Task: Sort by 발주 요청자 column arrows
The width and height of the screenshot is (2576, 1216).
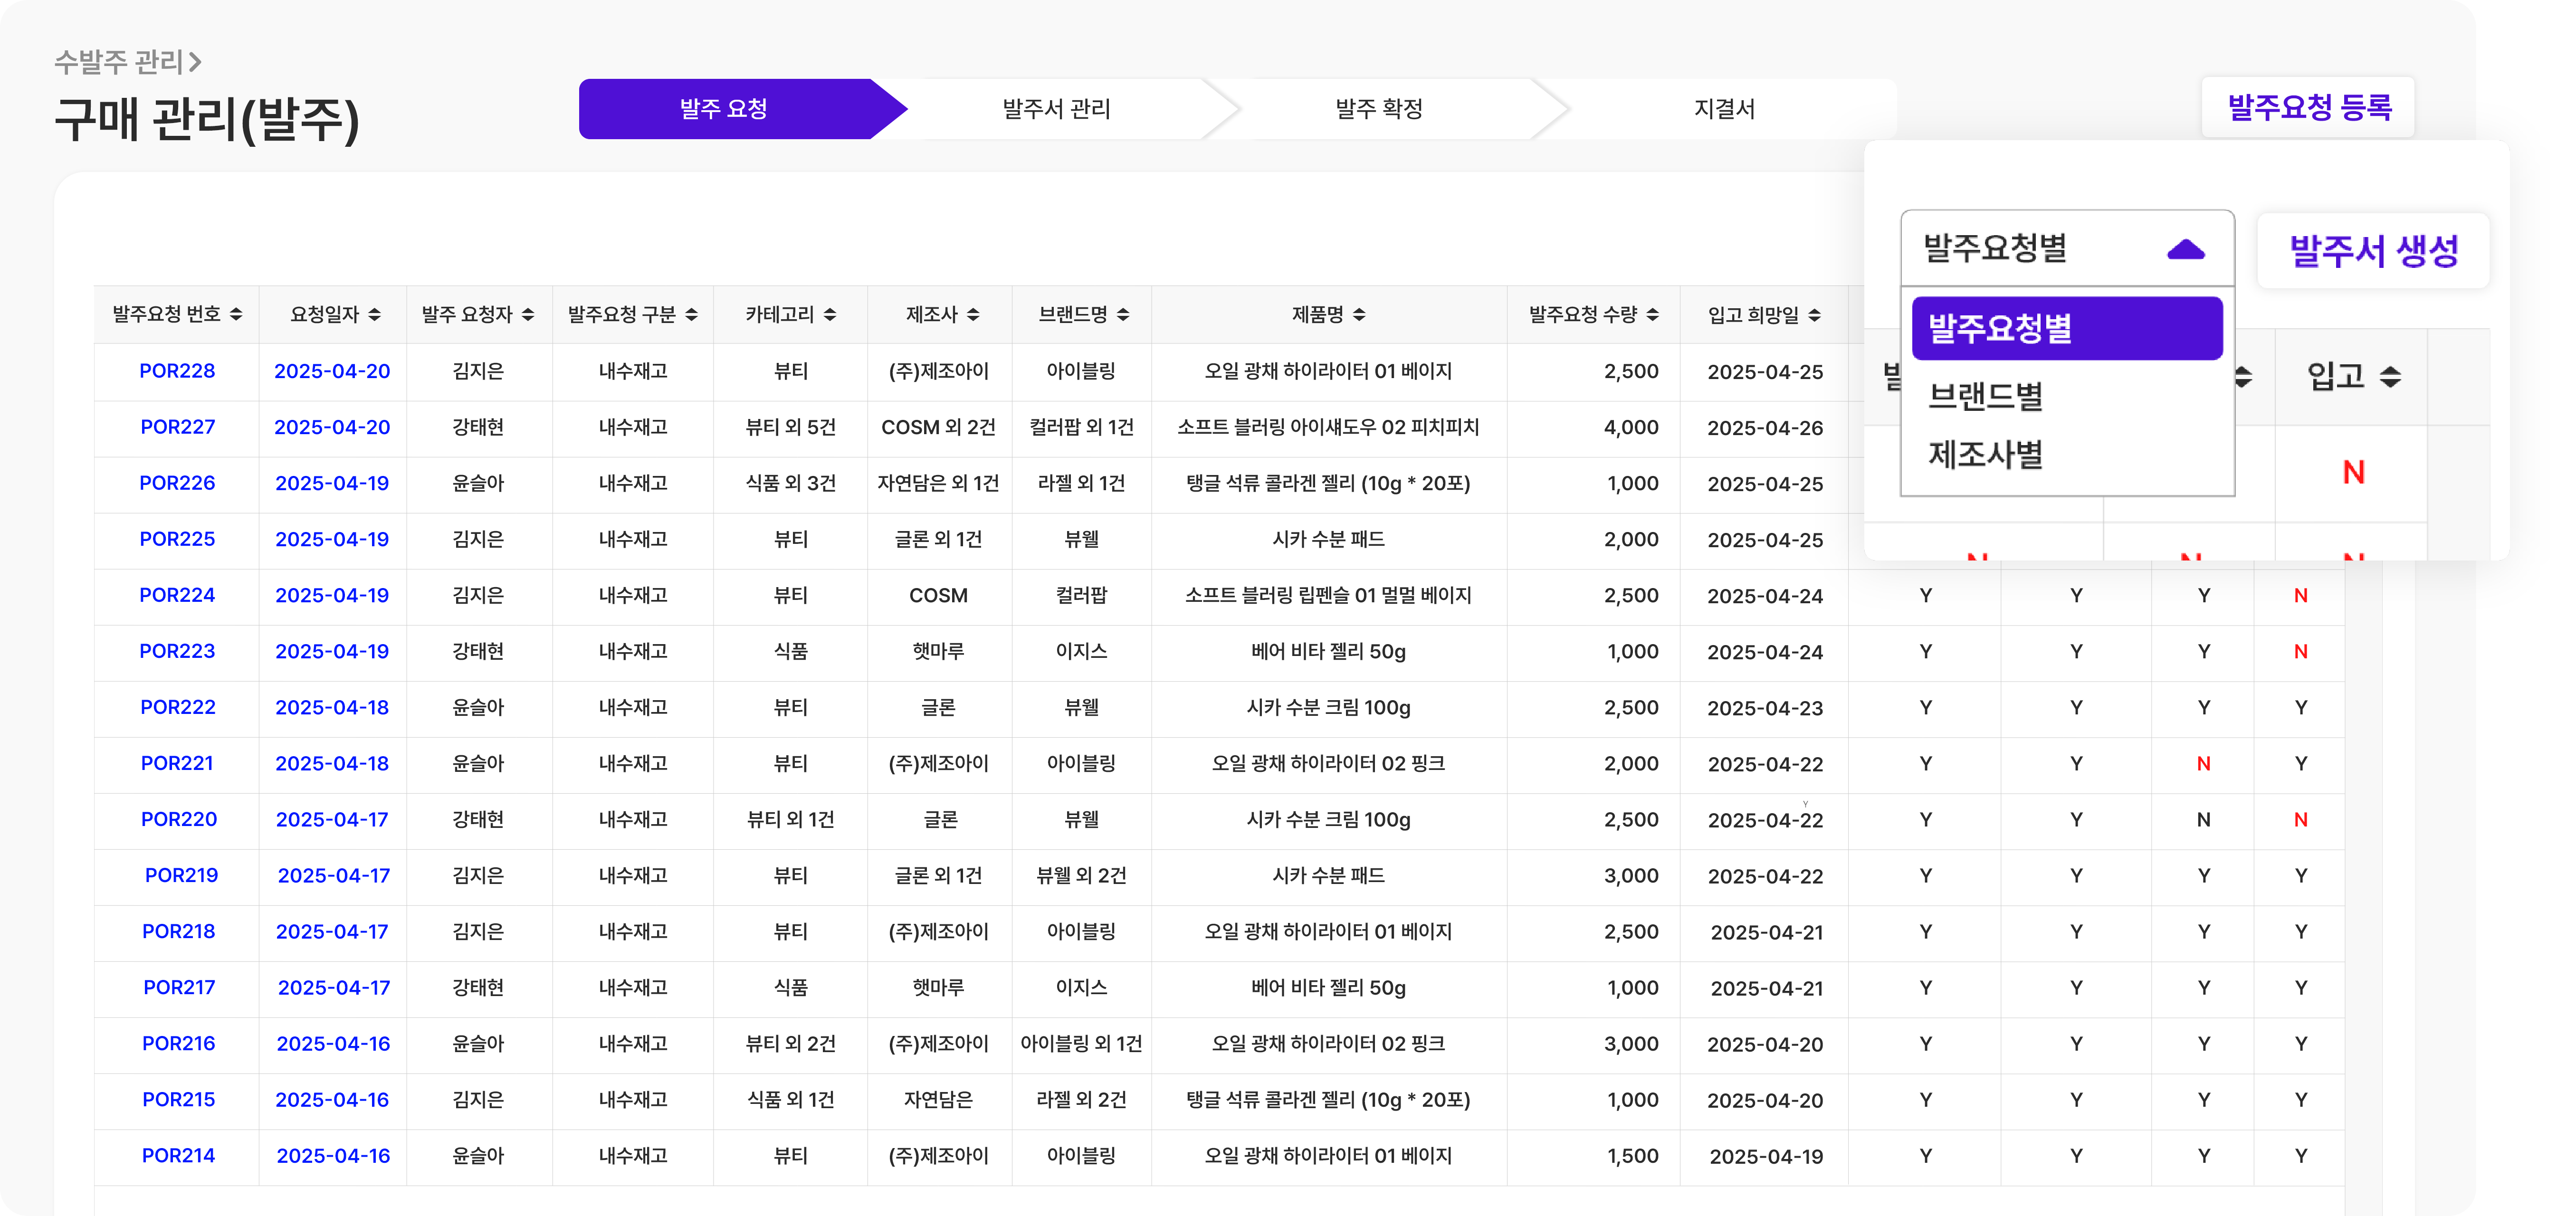Action: (528, 315)
